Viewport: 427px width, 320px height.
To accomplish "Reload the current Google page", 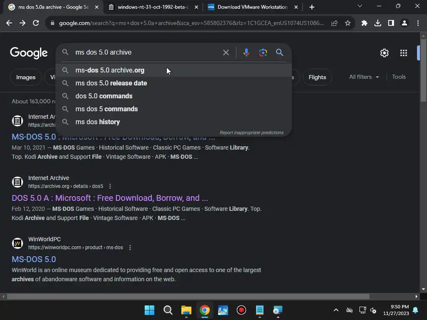I will pyautogui.click(x=36, y=23).
